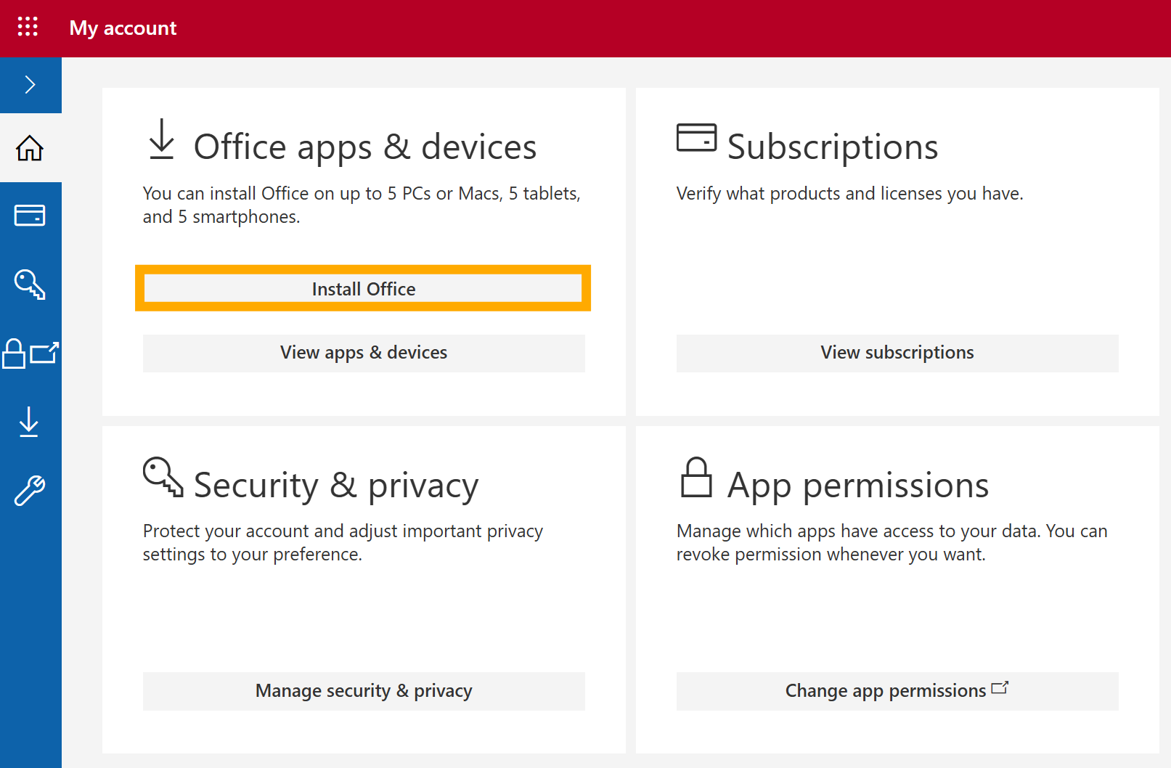Click the key icon beside Security & privacy heading
1171x768 pixels.
pyautogui.click(x=163, y=477)
